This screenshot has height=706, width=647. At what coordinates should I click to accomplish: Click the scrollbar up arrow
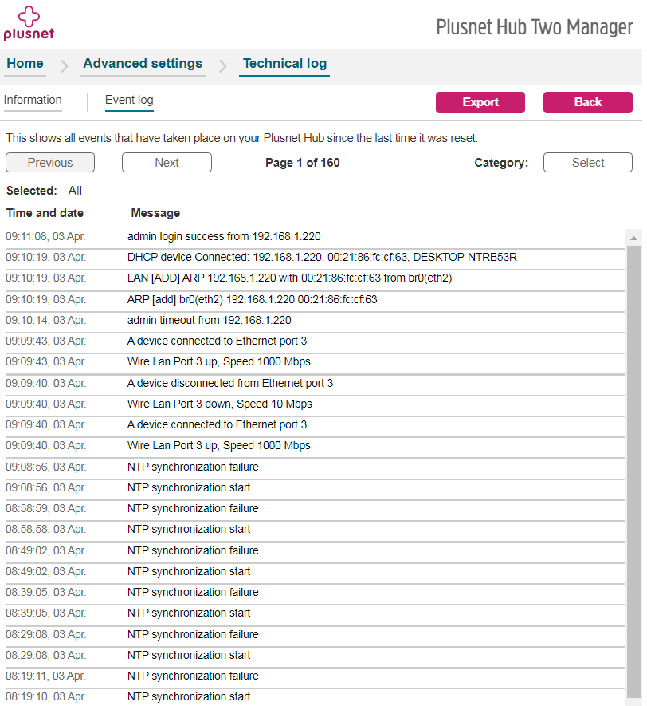tap(634, 238)
